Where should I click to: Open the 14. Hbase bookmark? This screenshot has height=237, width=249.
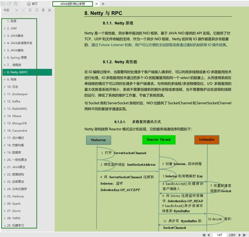[x=14, y=116]
